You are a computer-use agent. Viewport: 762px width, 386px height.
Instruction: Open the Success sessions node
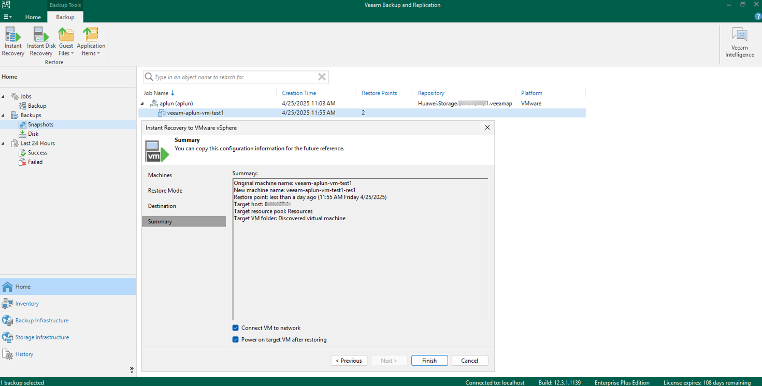pyautogui.click(x=37, y=152)
